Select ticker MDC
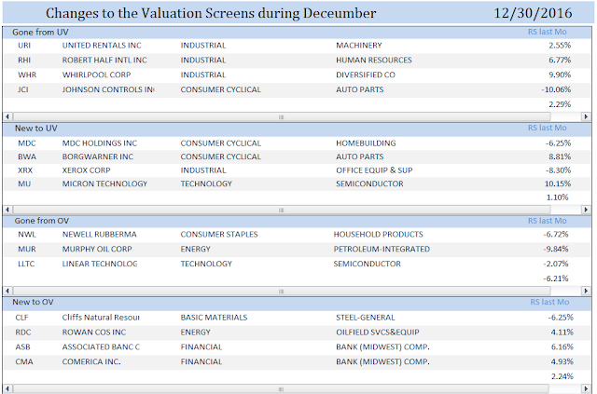Screen dimensions: 597x394 point(27,143)
